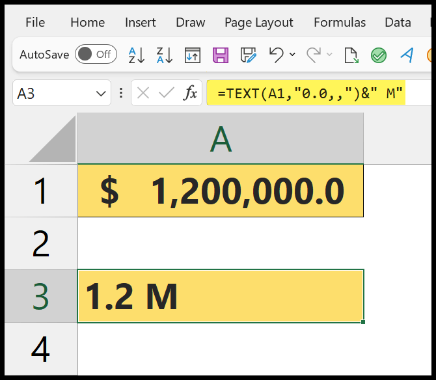Screen dimensions: 436x380
Task: Sort descending Z to A
Action: (x=164, y=55)
